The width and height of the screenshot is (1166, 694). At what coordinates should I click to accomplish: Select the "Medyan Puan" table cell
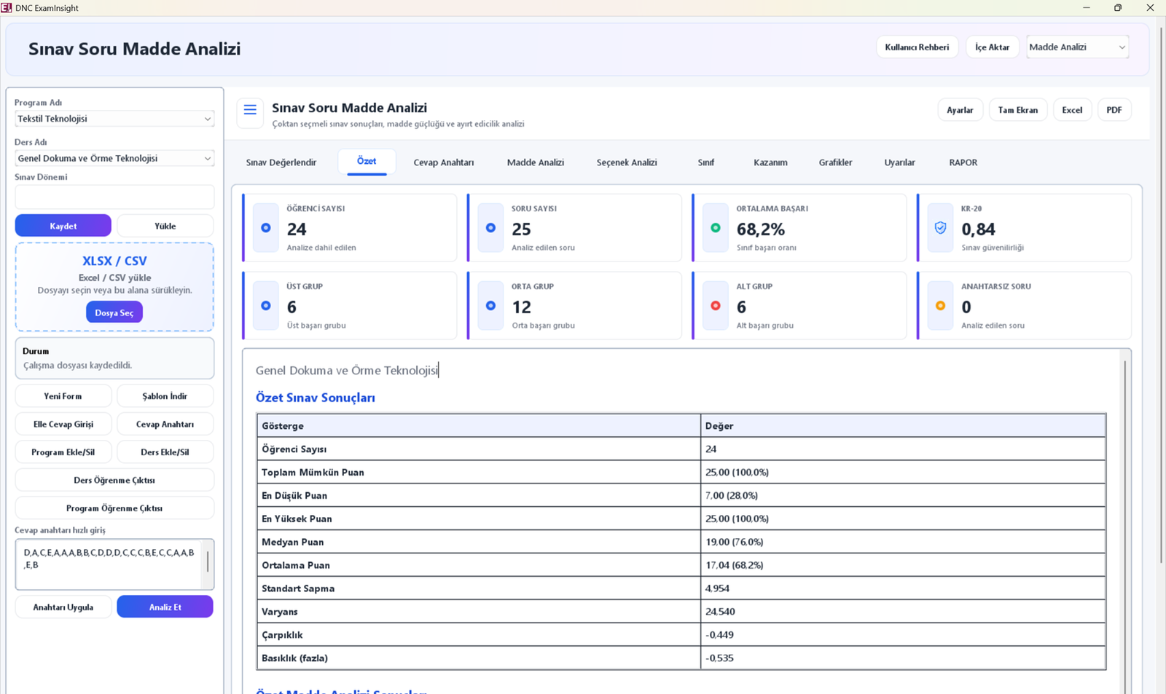pos(479,542)
